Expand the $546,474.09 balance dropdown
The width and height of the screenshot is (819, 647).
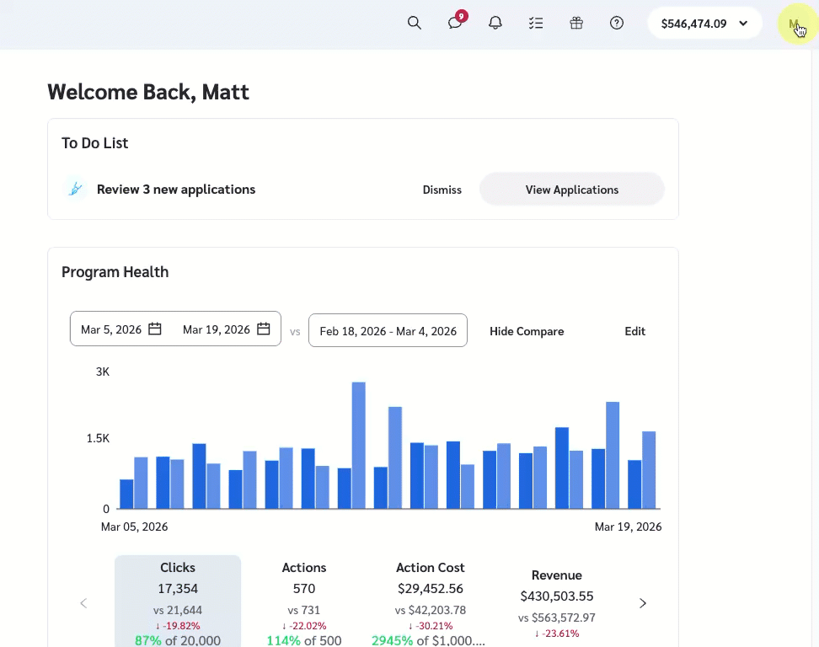[704, 24]
